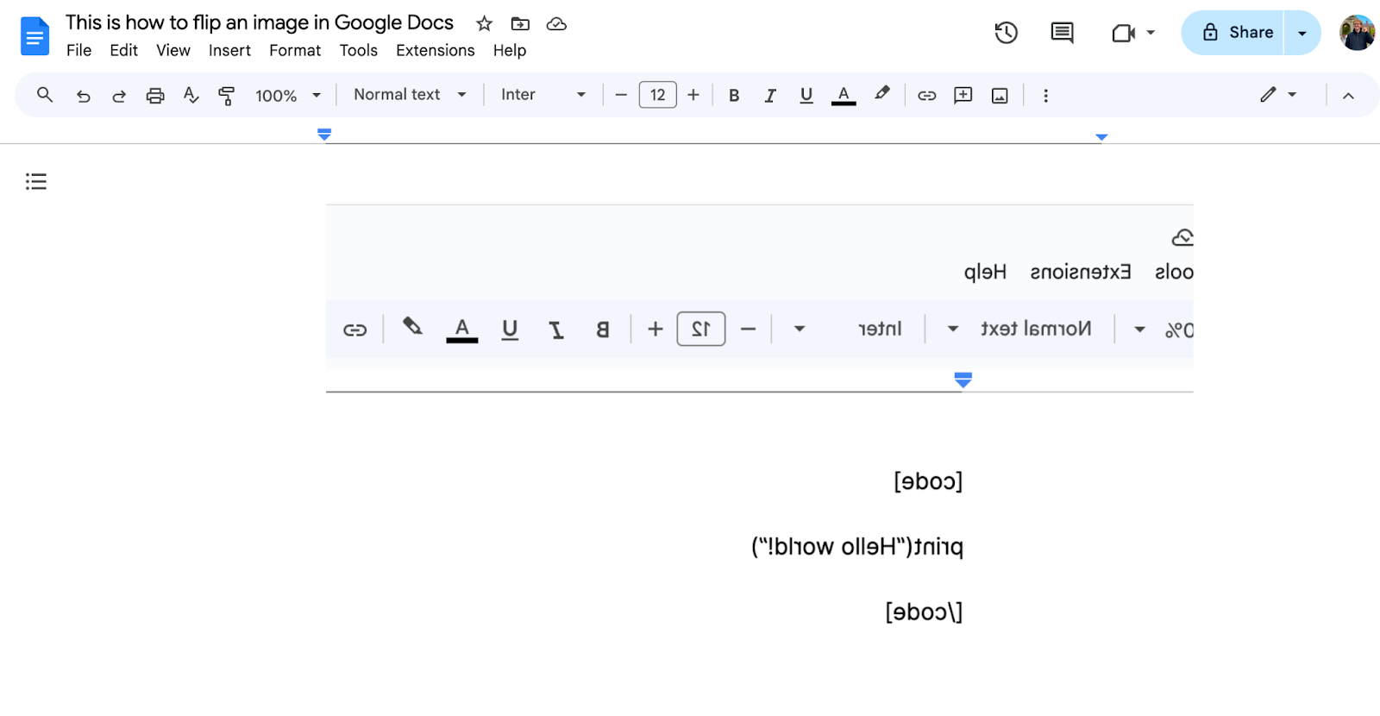Open the text color picker

point(844,96)
